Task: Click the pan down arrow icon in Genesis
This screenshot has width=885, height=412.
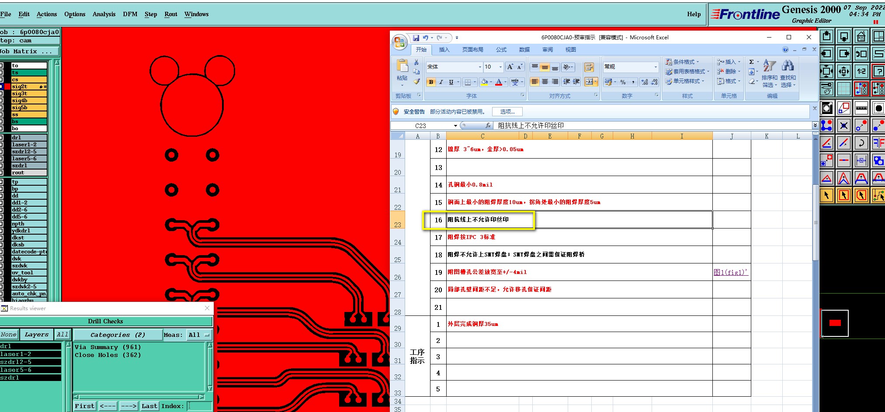Action: 844,36
